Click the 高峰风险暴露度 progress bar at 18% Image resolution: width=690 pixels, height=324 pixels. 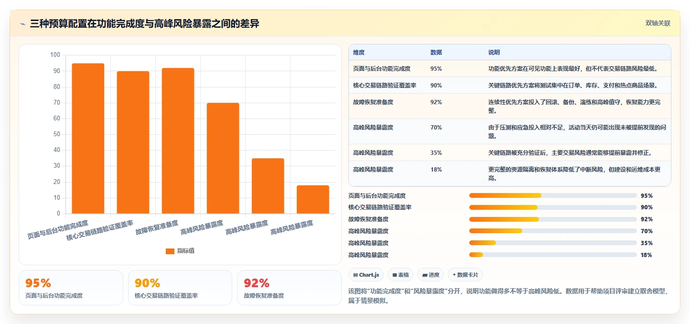553,255
